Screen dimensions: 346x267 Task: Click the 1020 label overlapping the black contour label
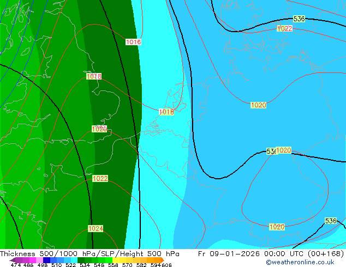pyautogui.click(x=284, y=150)
